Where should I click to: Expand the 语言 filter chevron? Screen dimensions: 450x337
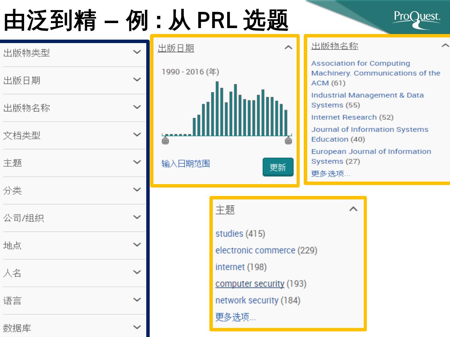click(137, 300)
